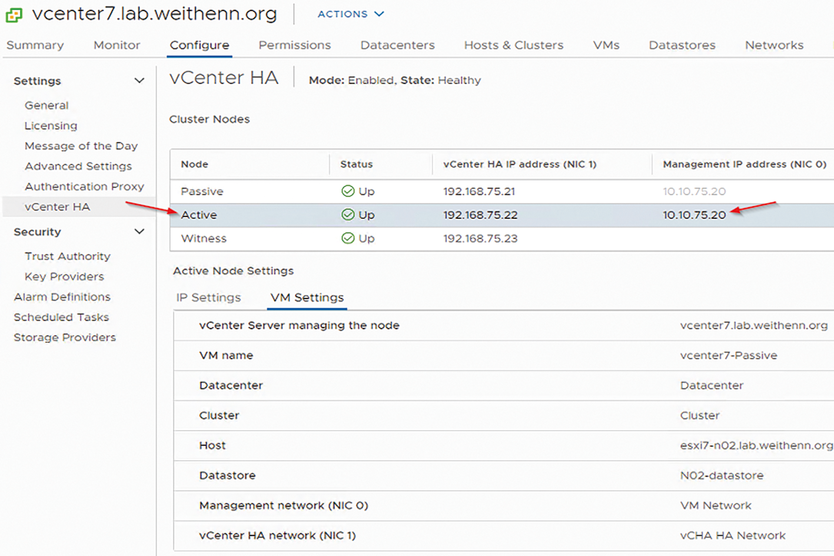Click the vCenter server icon beside the title
The width and height of the screenshot is (834, 556).
click(x=14, y=14)
